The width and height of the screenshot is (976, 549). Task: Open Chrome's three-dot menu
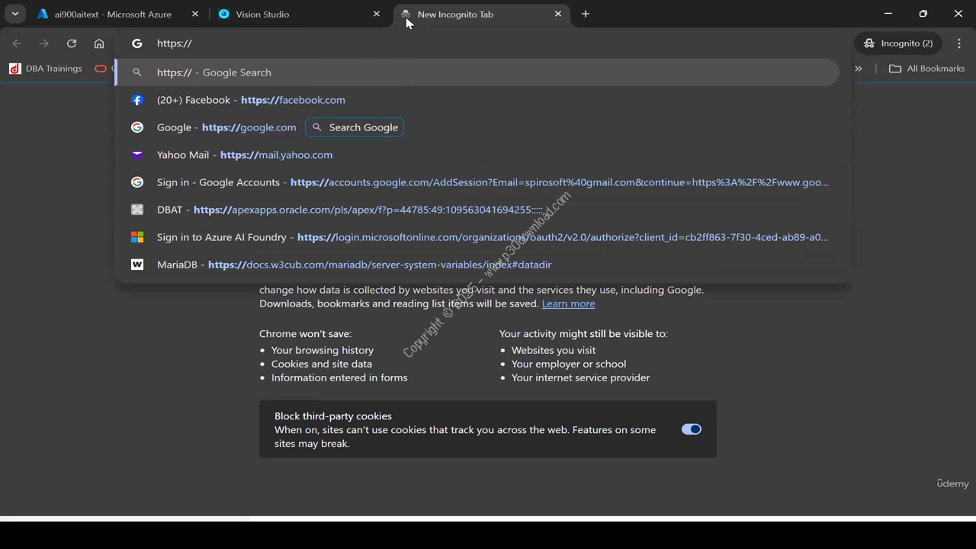tap(959, 43)
